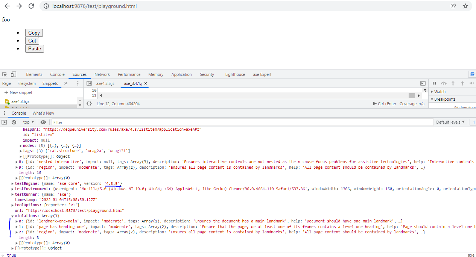The width and height of the screenshot is (476, 257).
Task: Create a New snippet
Action: (18, 92)
